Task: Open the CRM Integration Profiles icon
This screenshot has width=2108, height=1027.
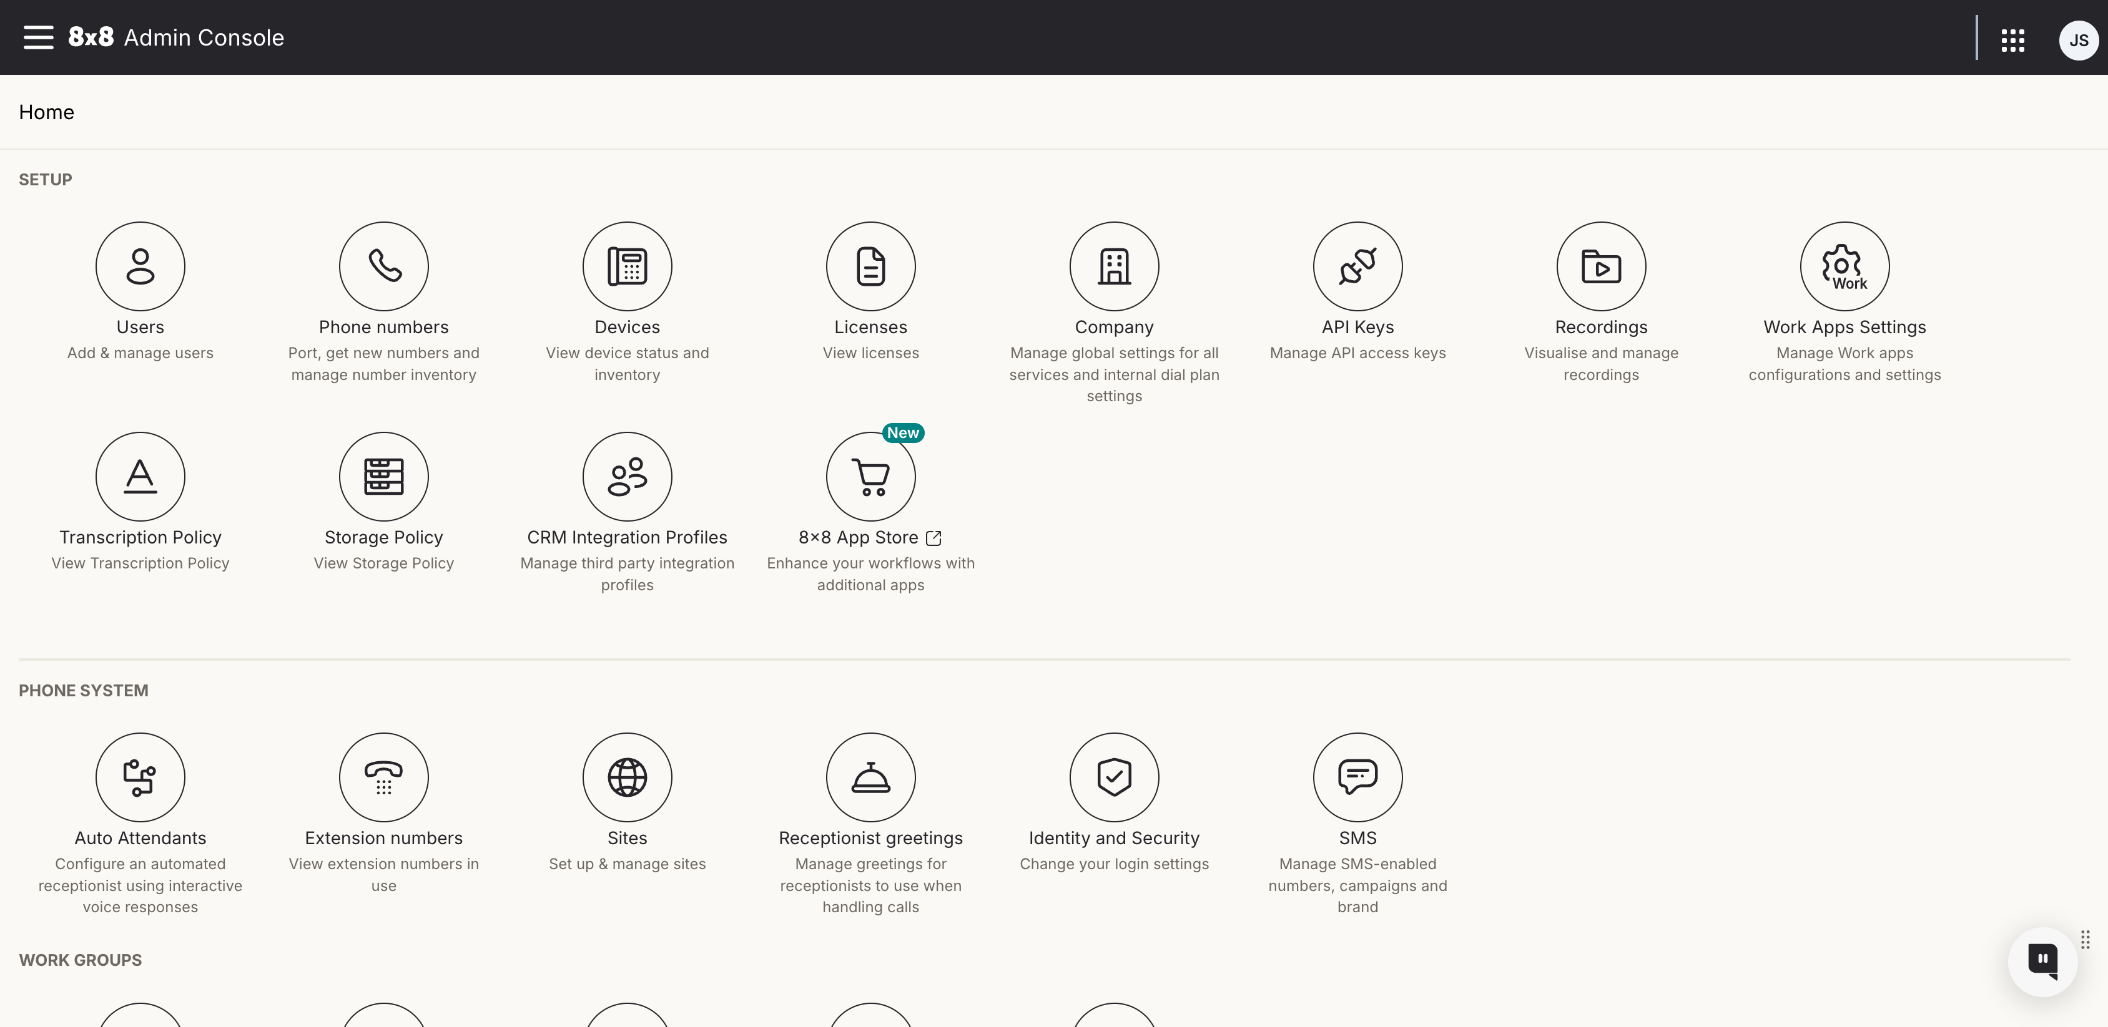Action: (627, 477)
